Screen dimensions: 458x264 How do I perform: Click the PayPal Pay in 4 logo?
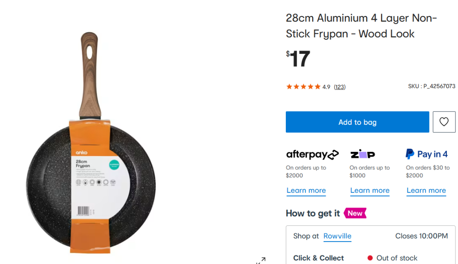point(426,154)
